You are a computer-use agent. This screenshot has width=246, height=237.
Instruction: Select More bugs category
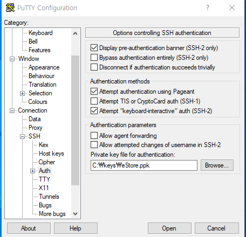coord(52,214)
